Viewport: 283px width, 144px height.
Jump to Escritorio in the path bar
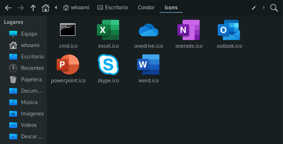pos(113,7)
